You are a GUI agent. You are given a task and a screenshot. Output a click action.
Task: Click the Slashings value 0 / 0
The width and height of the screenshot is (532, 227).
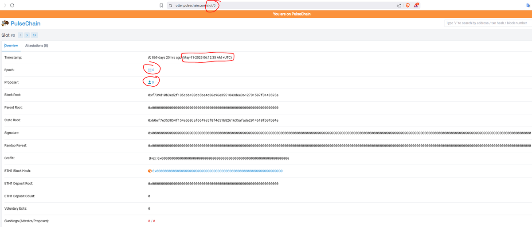(x=152, y=221)
